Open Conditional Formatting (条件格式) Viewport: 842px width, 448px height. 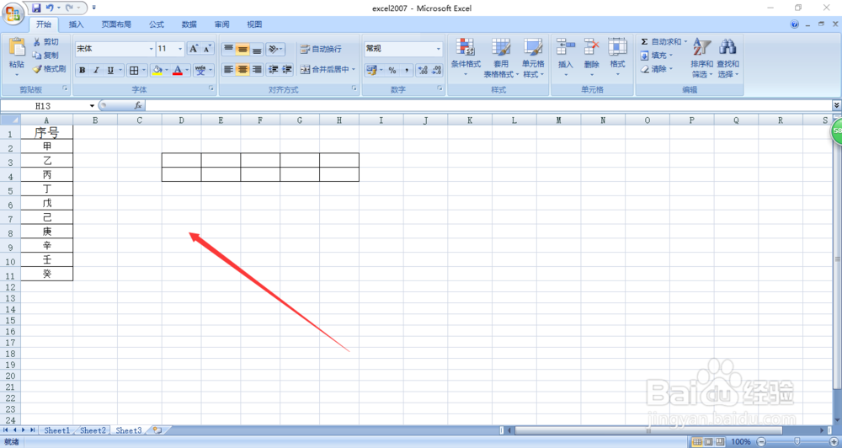pyautogui.click(x=466, y=58)
